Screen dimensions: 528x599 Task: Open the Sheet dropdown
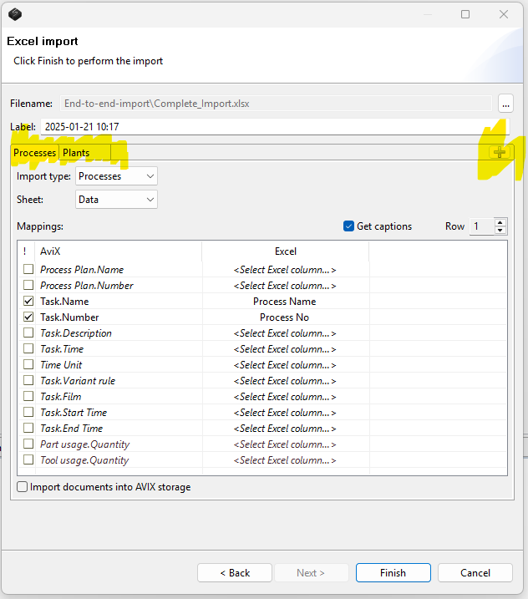pyautogui.click(x=116, y=200)
